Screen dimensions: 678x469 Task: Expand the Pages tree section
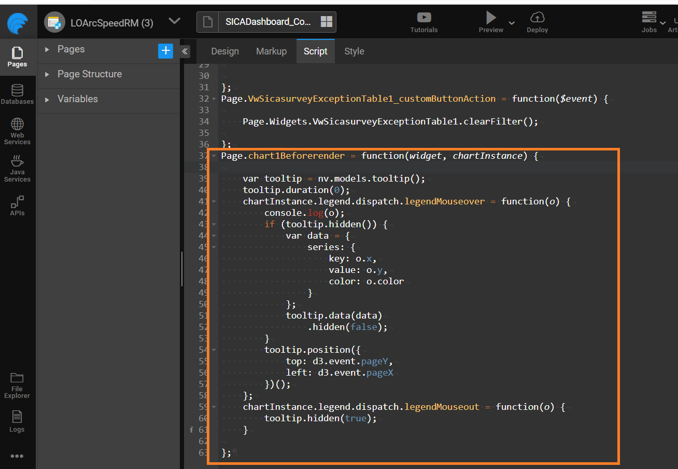click(47, 49)
